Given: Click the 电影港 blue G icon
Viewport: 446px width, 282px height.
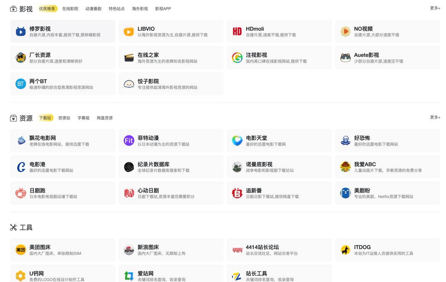Looking at the screenshot, I should click(x=20, y=167).
